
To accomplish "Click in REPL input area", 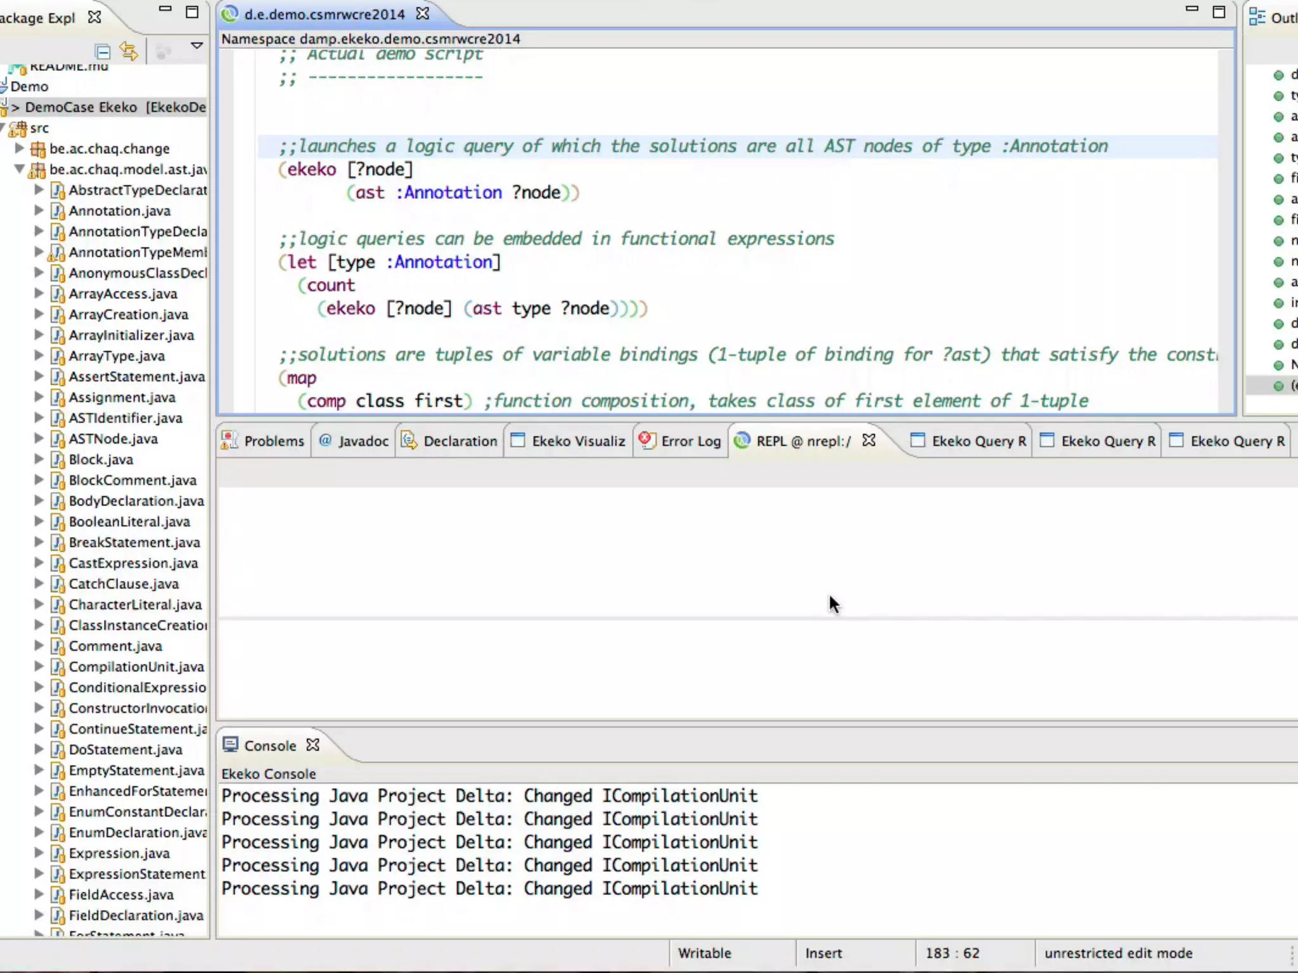I will point(754,668).
